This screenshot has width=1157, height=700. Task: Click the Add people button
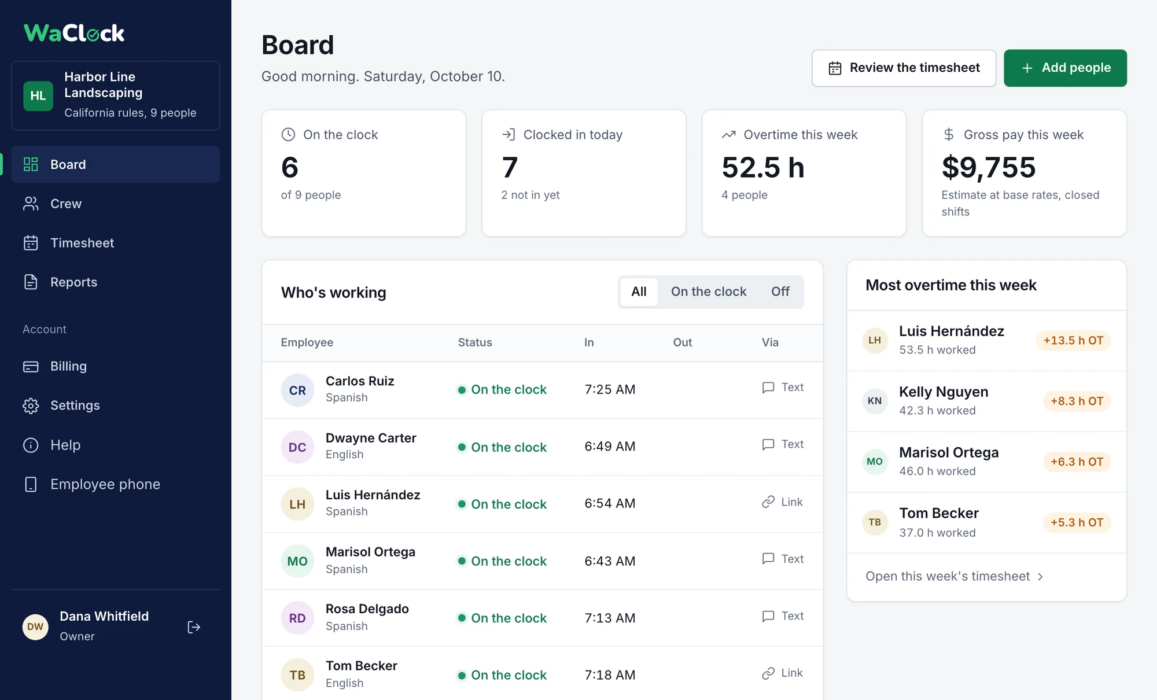tap(1065, 68)
